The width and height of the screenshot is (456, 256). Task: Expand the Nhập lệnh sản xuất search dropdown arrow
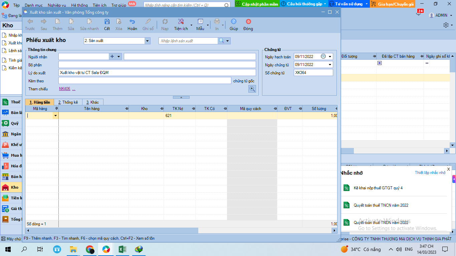228,41
